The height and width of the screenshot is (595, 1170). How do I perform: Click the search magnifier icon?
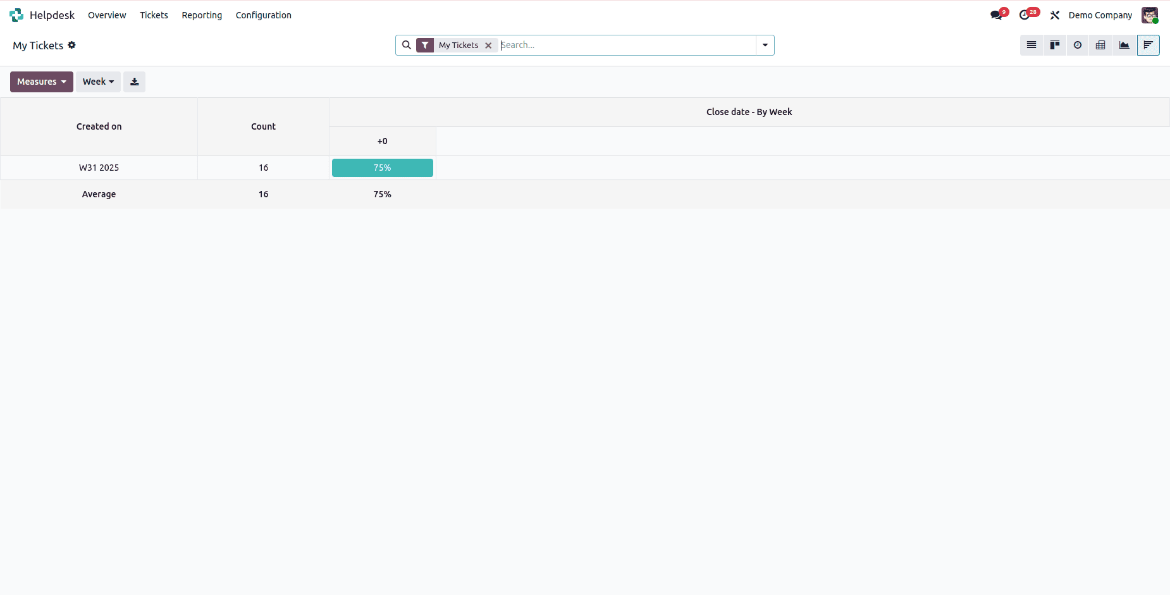point(407,45)
